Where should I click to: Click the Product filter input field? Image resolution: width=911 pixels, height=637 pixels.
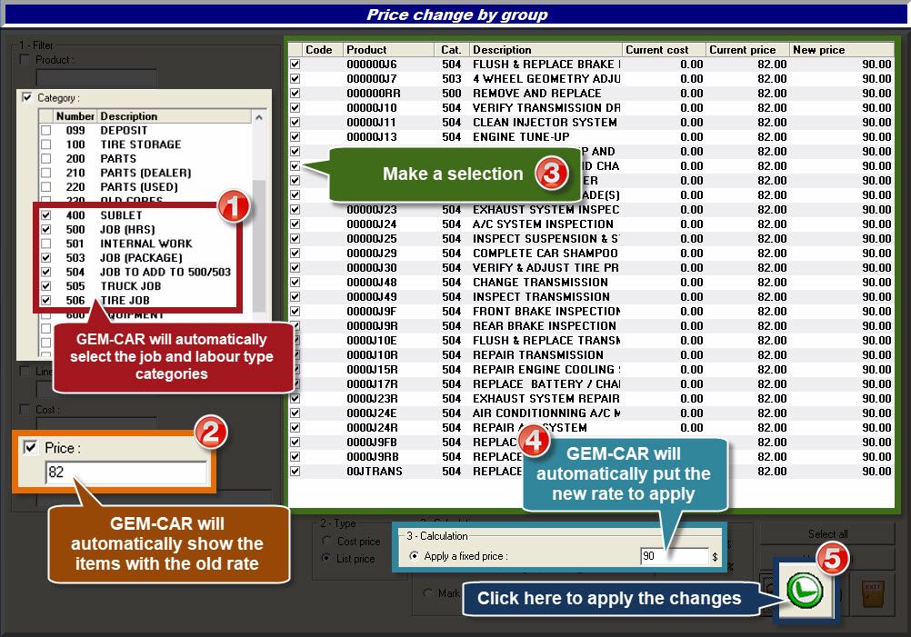[96, 77]
